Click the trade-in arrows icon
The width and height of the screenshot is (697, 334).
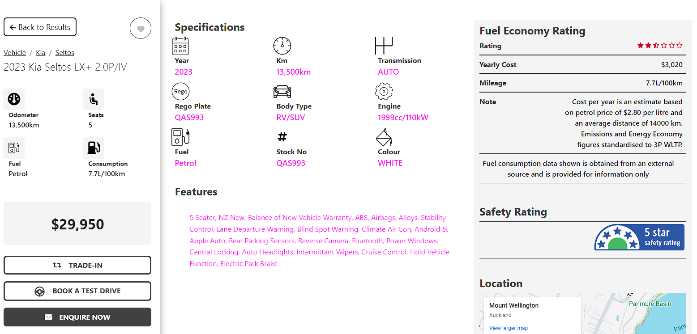[x=57, y=265]
